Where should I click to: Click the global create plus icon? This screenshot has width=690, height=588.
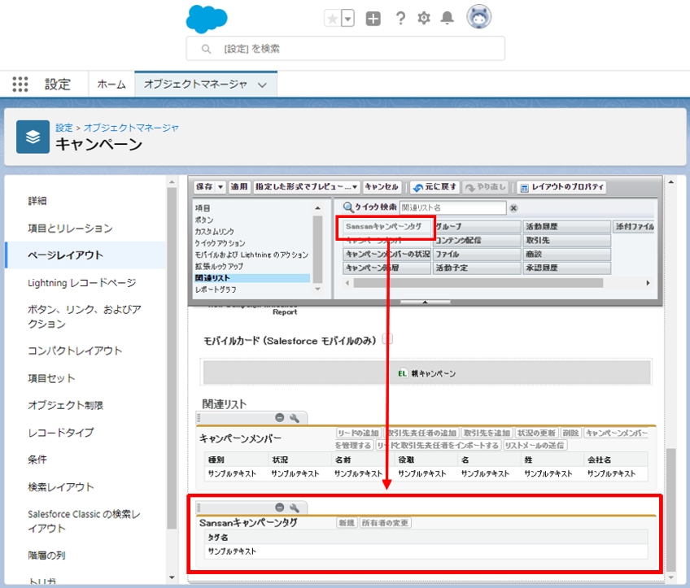[x=373, y=19]
